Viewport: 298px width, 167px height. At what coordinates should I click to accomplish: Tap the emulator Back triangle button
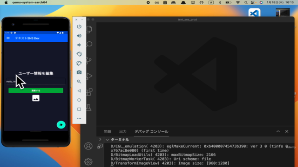[79, 91]
